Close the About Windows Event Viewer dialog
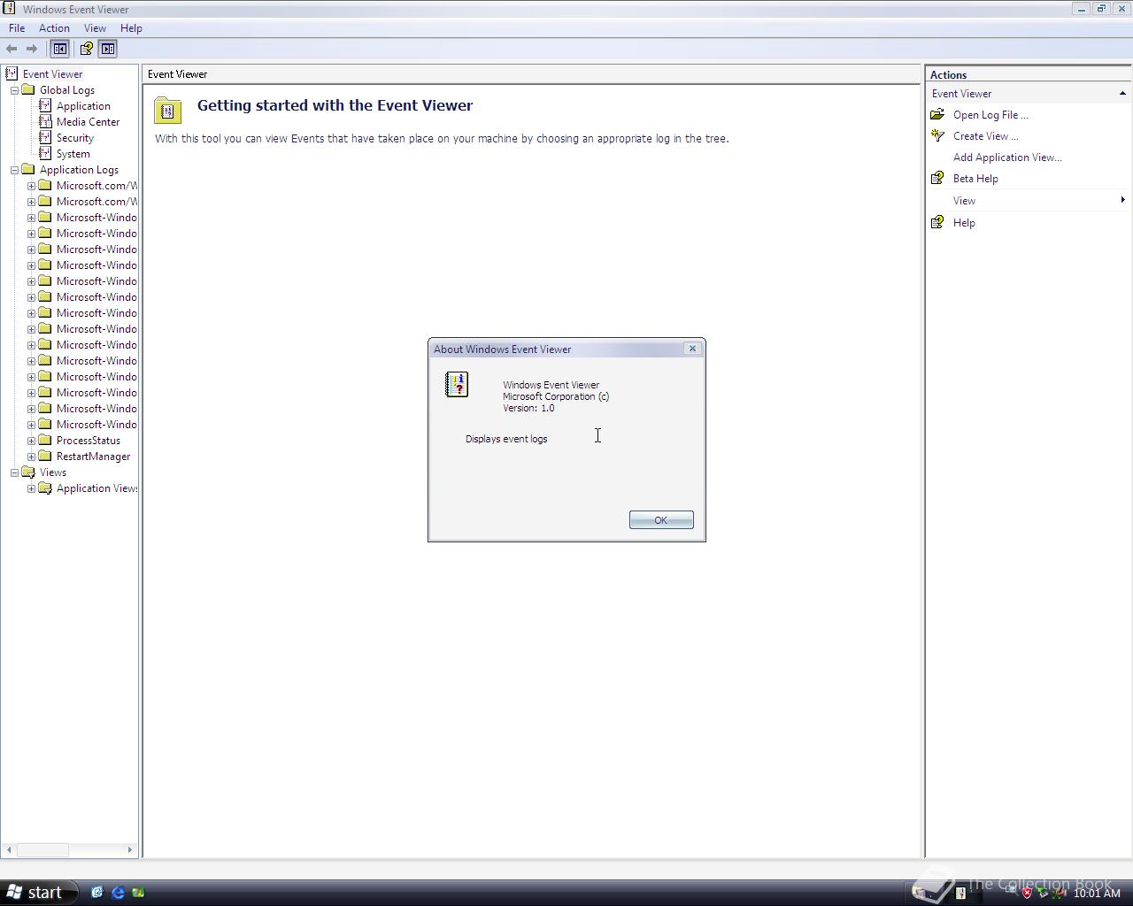This screenshot has height=906, width=1133. (x=692, y=349)
